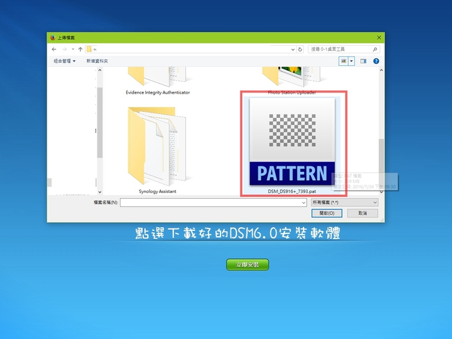Select the Evidence Integrity Authenticator folder

pos(158,81)
